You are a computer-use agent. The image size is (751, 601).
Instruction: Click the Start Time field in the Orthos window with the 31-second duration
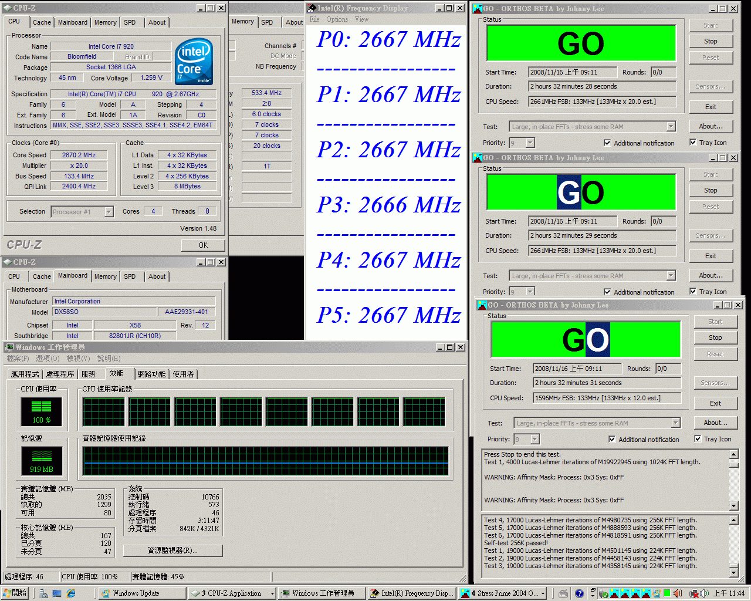(577, 369)
